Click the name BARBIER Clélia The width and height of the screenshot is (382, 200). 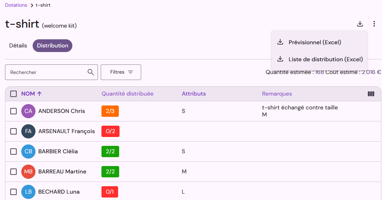point(58,152)
